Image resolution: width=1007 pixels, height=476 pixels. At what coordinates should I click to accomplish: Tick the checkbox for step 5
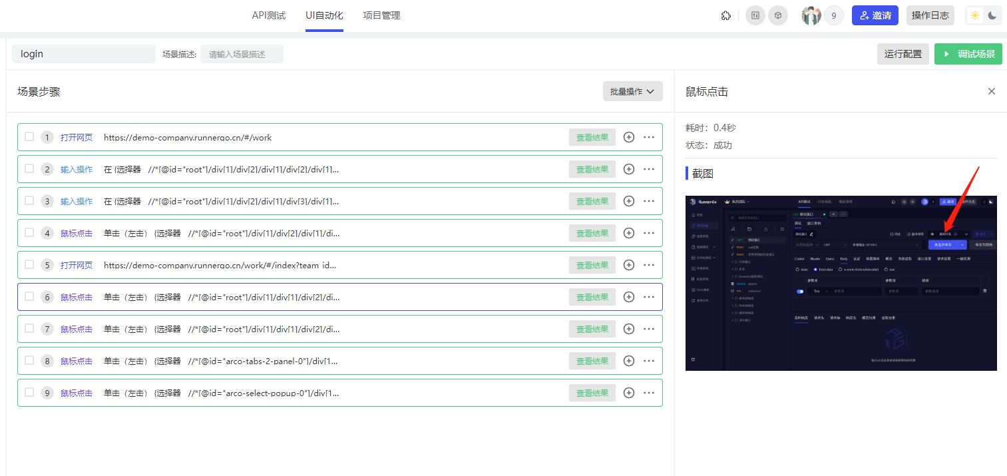[29, 264]
